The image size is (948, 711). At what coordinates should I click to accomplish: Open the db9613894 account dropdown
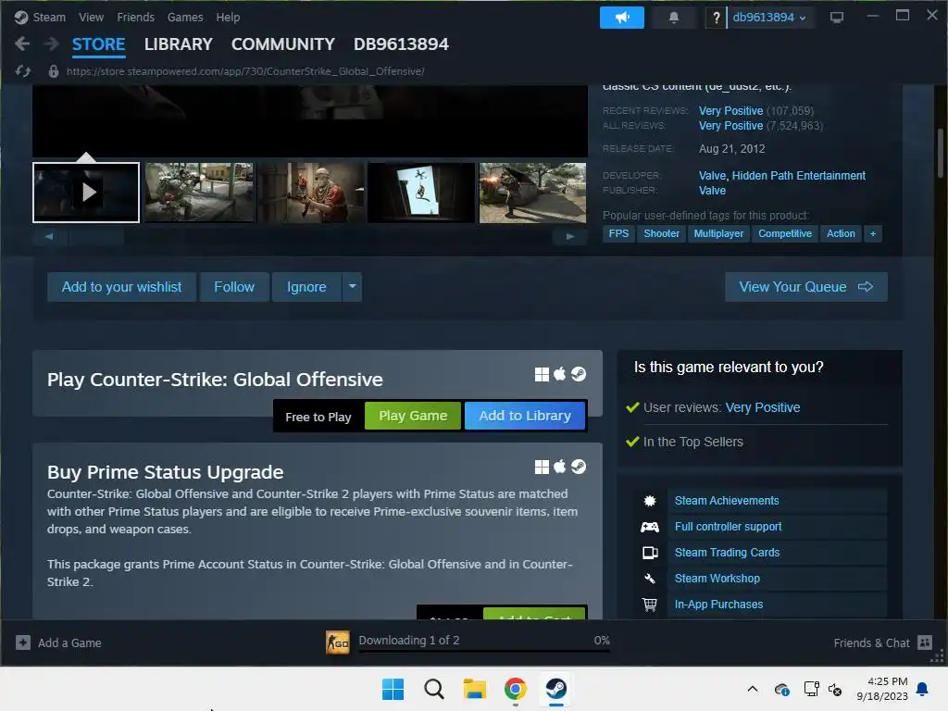(x=768, y=18)
